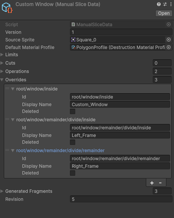Click the Revision field showing 5
This screenshot has height=218, width=174.
pyautogui.click(x=121, y=199)
